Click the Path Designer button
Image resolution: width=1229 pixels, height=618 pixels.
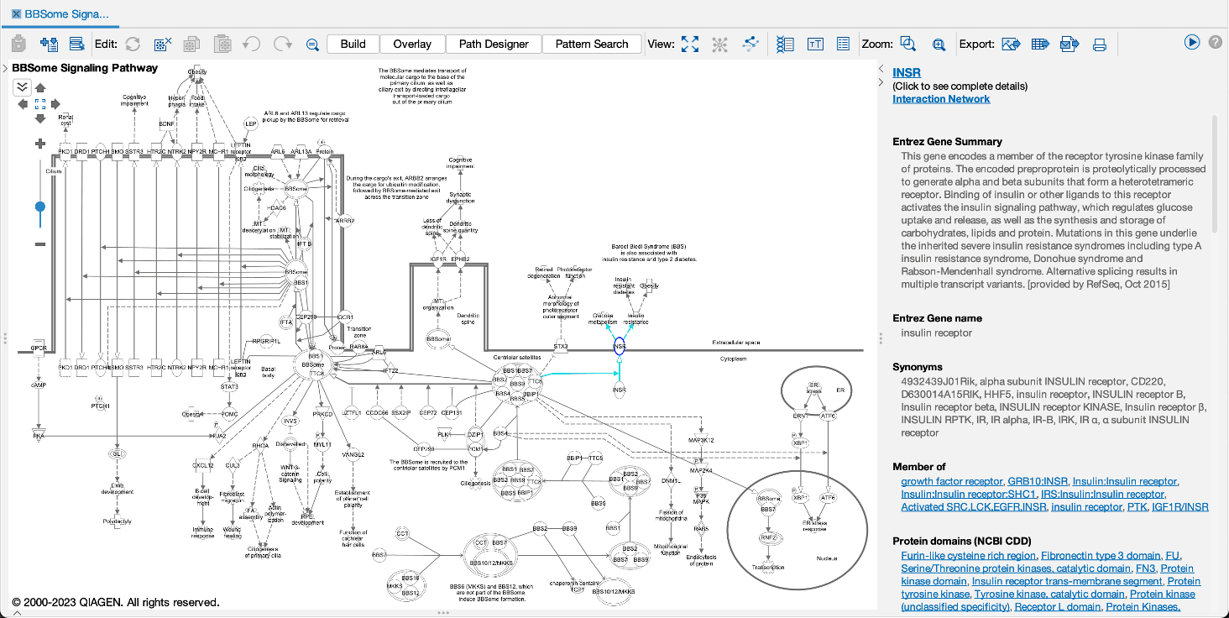click(x=494, y=44)
